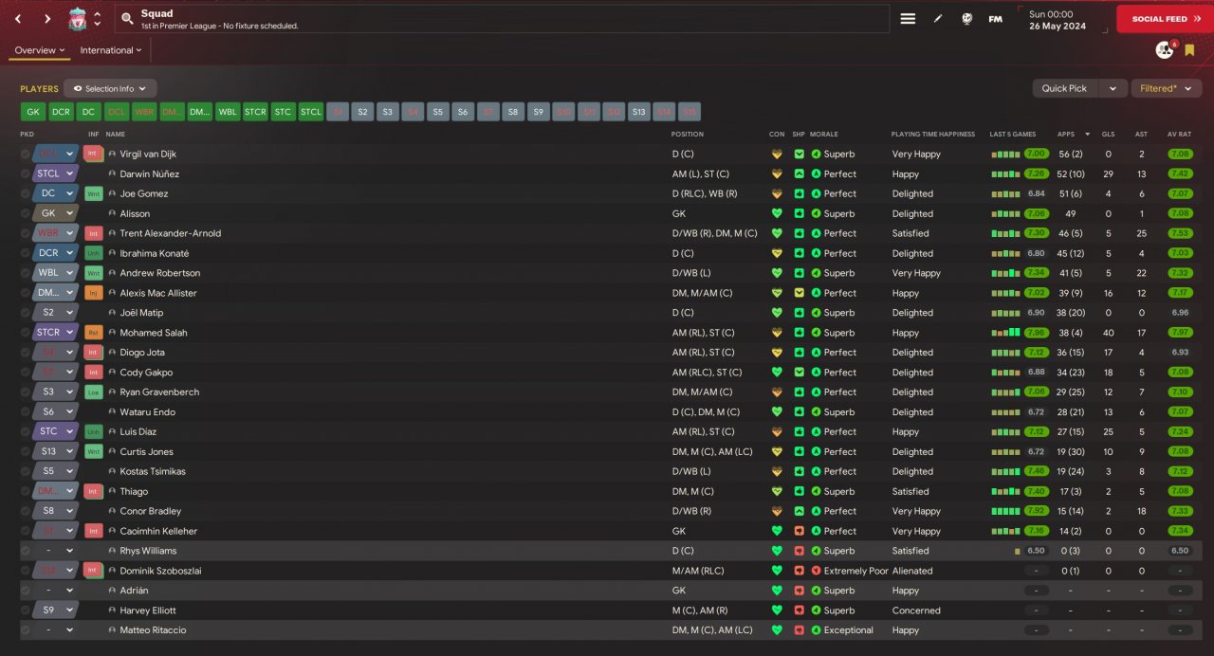Toggle pick circle for Wataru Endo
The height and width of the screenshot is (656, 1214).
pyautogui.click(x=26, y=411)
